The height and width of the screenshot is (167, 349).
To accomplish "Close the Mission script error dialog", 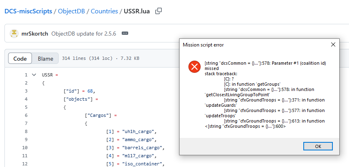I will (333, 44).
